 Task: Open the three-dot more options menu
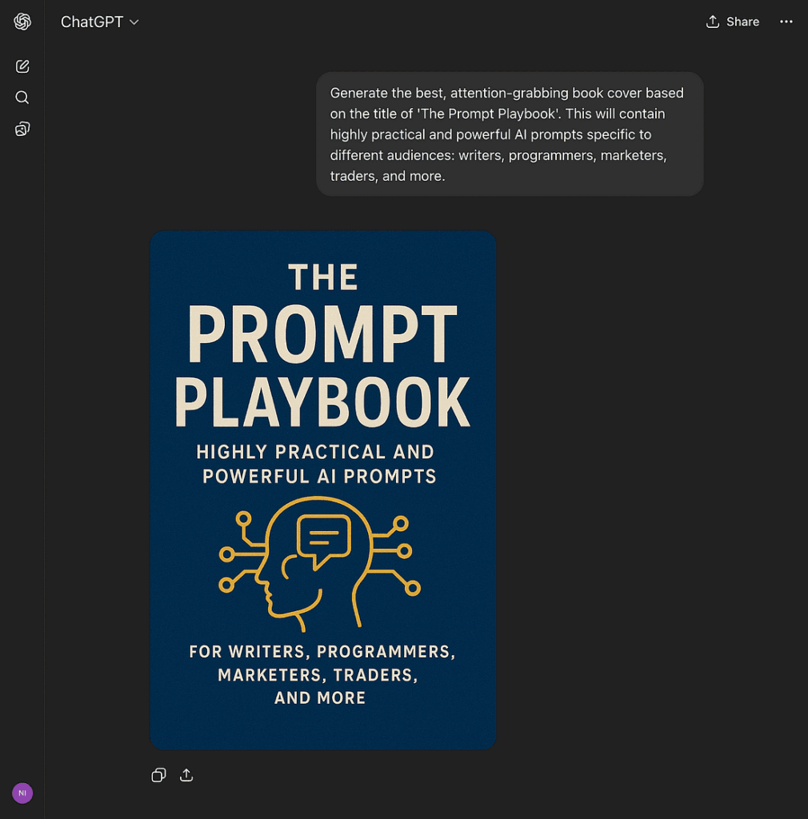click(x=786, y=22)
